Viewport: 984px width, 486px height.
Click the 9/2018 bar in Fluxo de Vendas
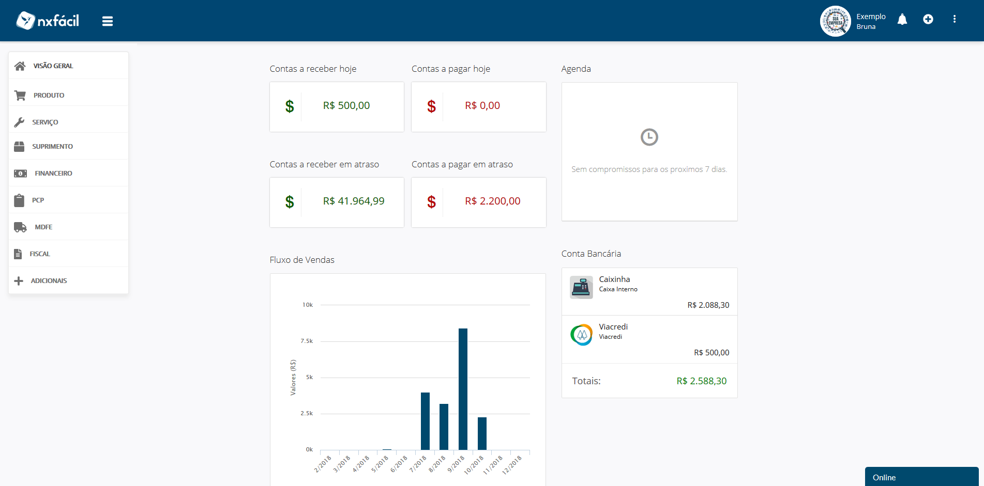pos(462,387)
